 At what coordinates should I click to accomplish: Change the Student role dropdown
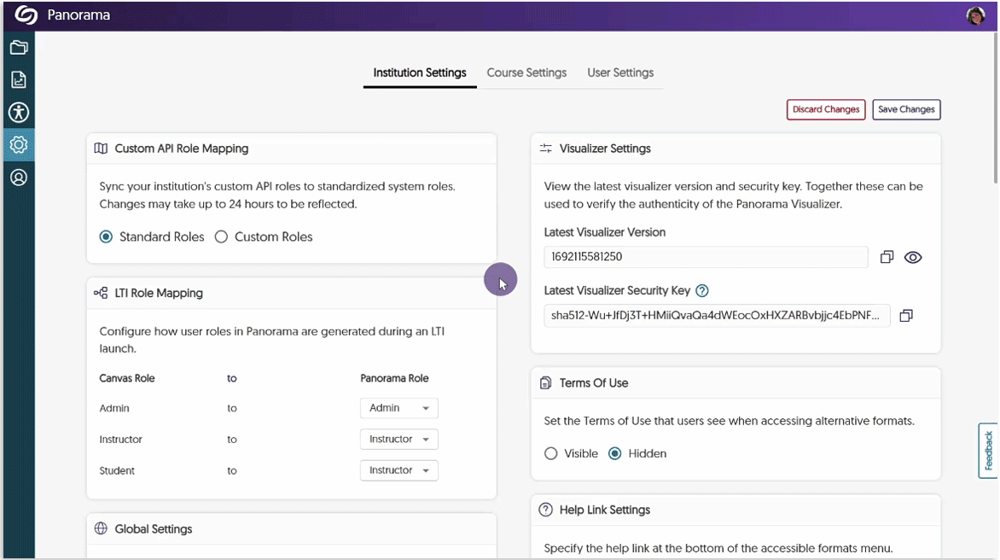tap(398, 470)
